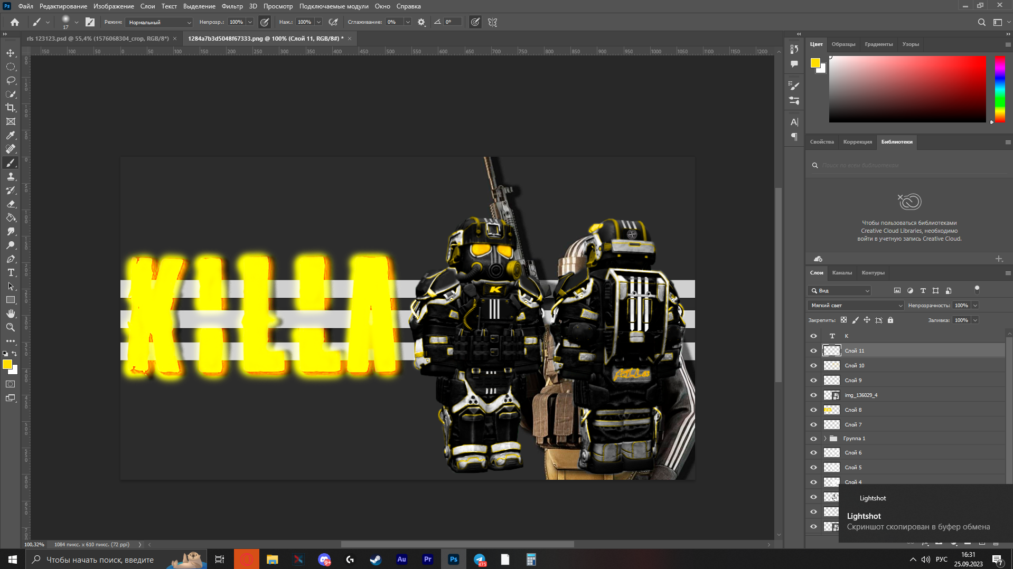Screen dimensions: 1013x569
Task: Open the Непрозр. opacity dropdown arrow
Action: coord(250,22)
